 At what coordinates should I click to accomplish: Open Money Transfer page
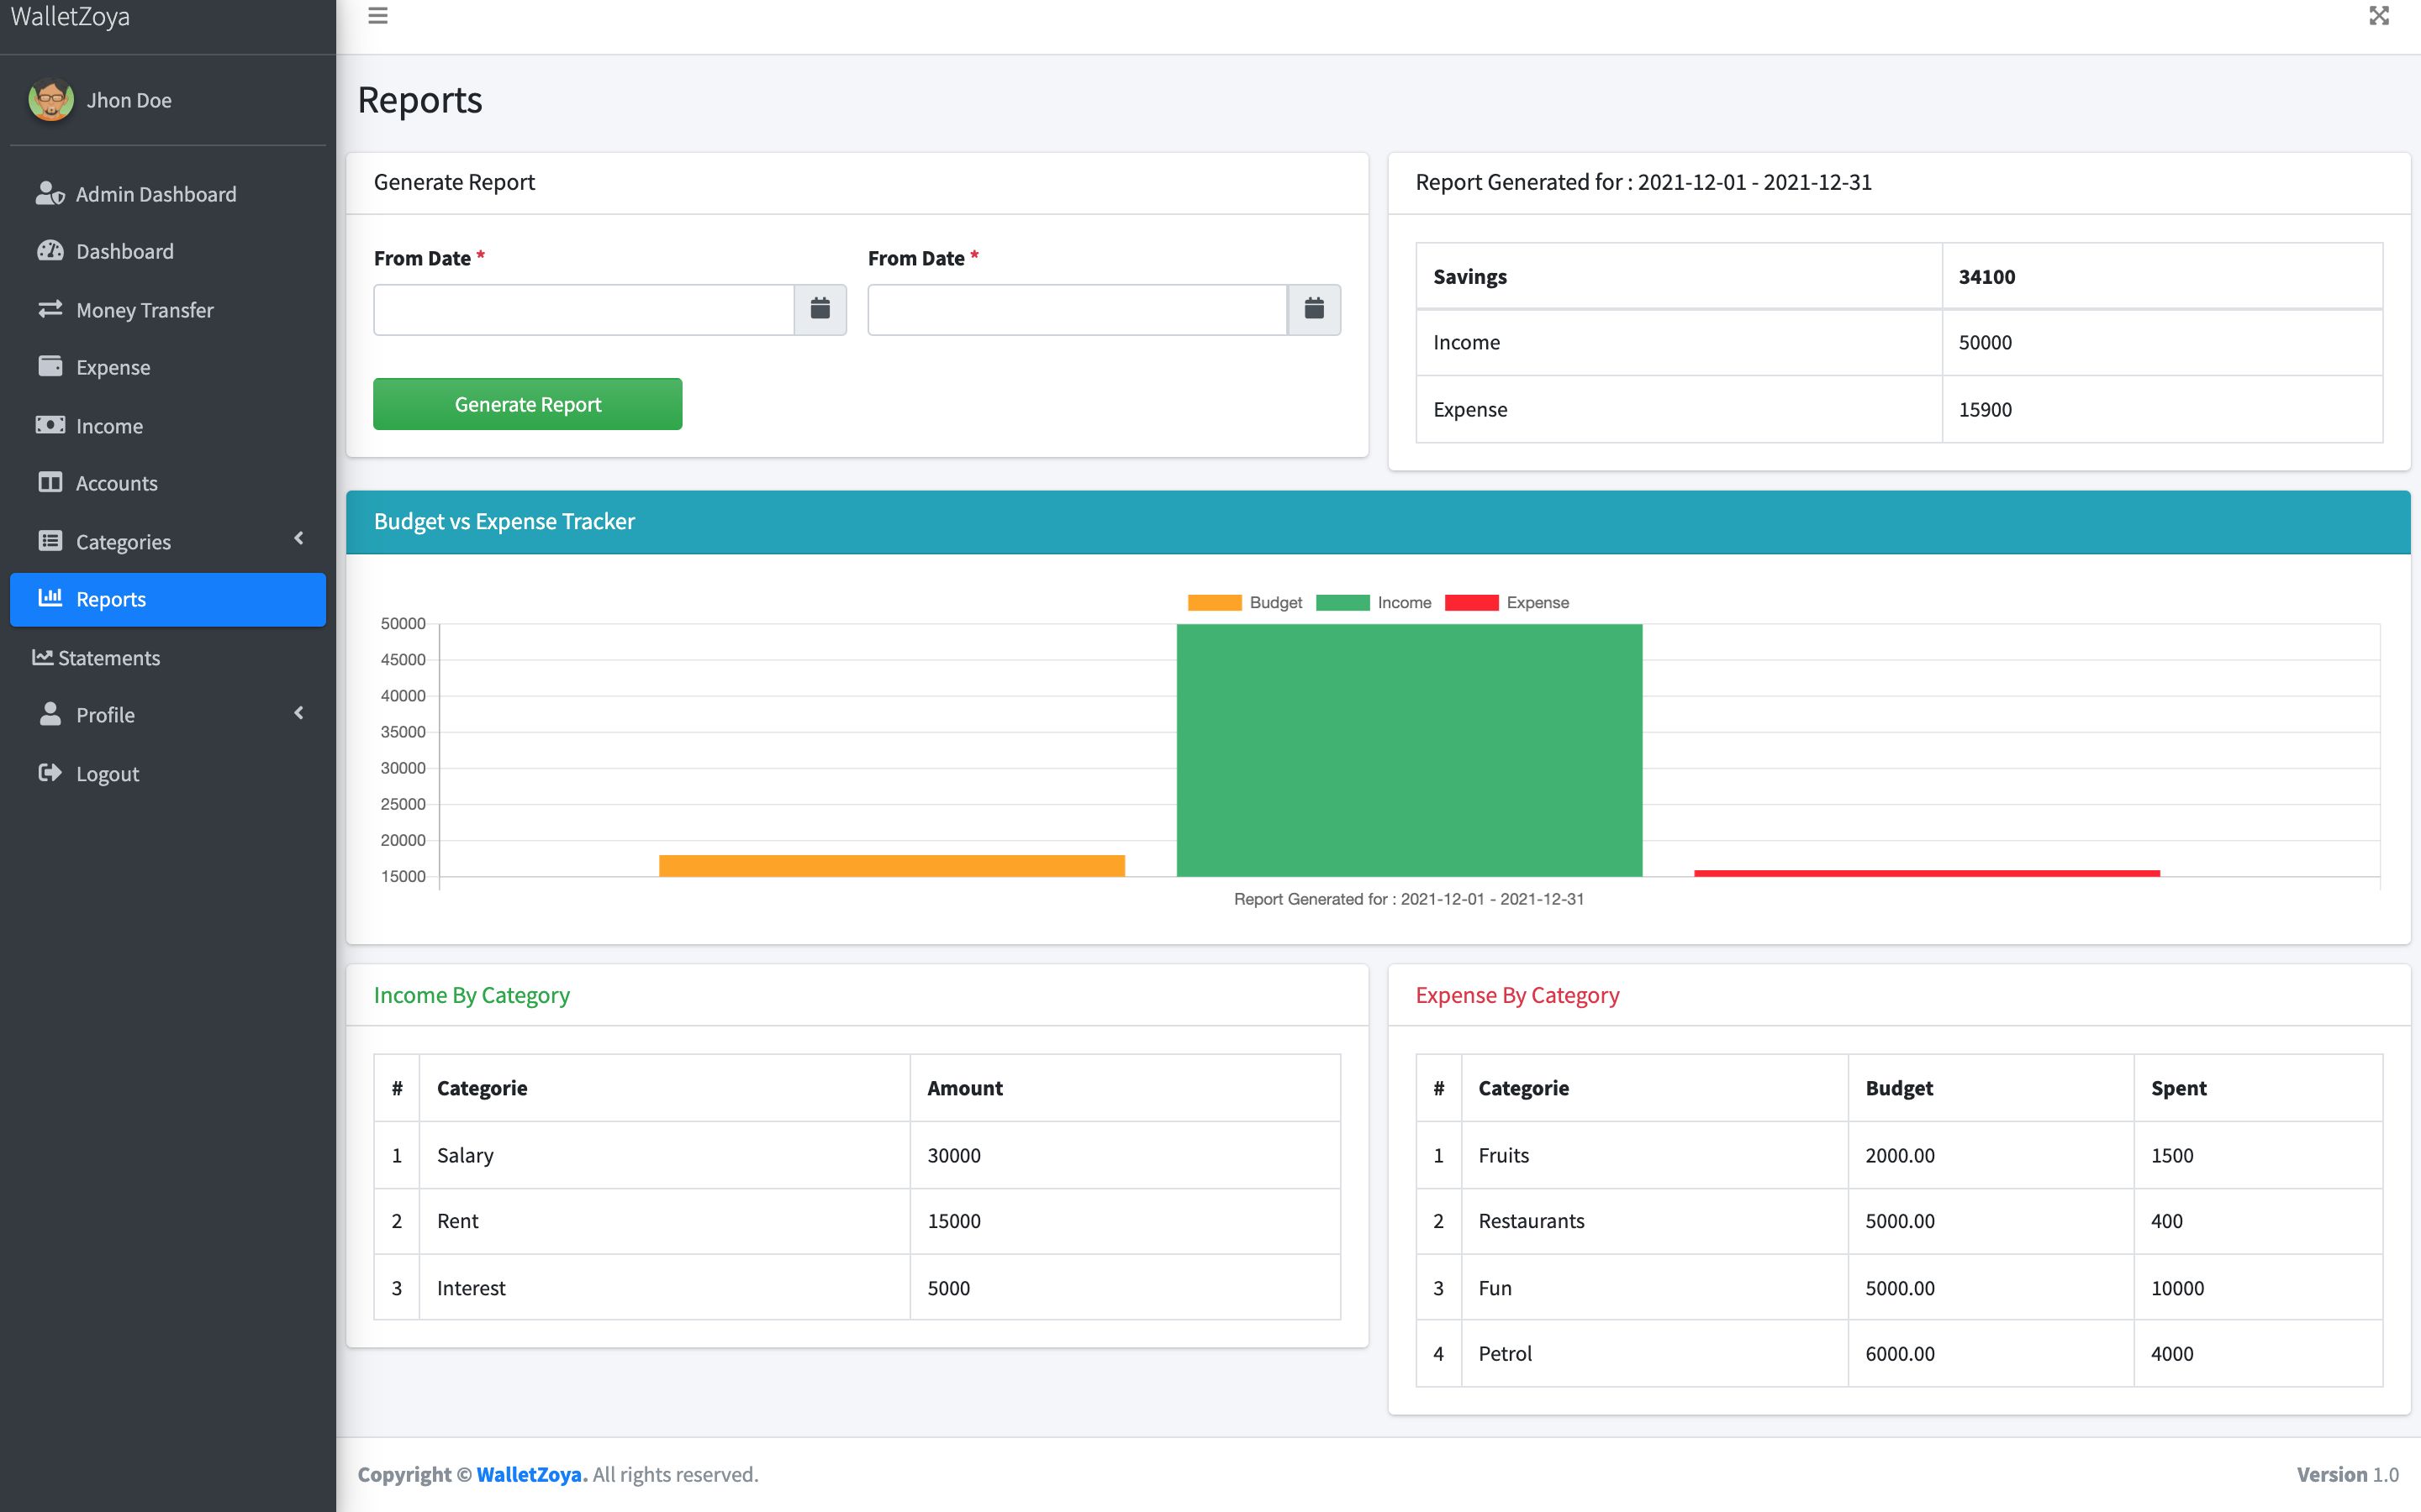[168, 310]
